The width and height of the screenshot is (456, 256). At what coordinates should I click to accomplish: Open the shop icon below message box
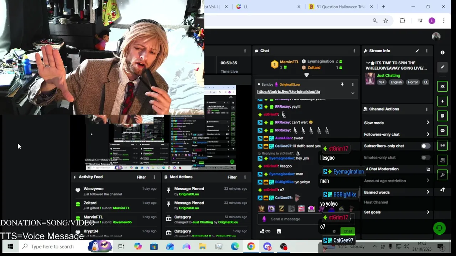click(x=279, y=231)
